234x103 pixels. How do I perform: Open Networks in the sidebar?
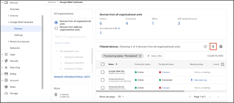click(15, 48)
